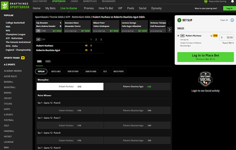Screen dimensions: 236x150
Task: Open the Pools page
Action: pyautogui.click(x=130, y=8)
